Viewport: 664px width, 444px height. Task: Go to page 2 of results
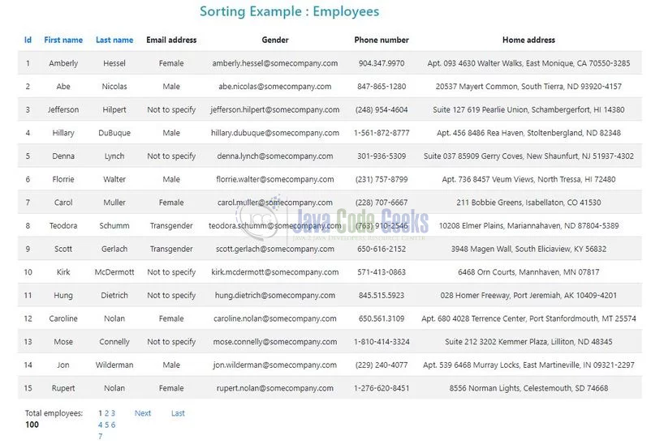pos(106,413)
